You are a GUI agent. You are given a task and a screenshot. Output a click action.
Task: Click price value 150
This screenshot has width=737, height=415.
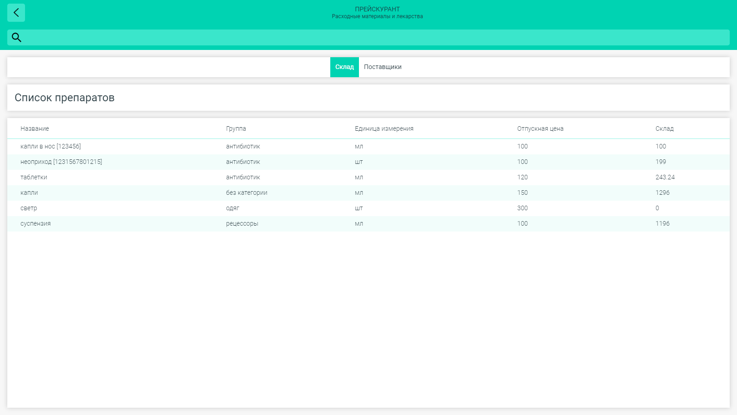point(522,193)
